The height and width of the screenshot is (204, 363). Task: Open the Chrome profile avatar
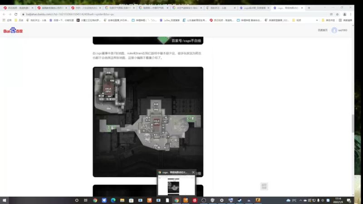tap(344, 15)
